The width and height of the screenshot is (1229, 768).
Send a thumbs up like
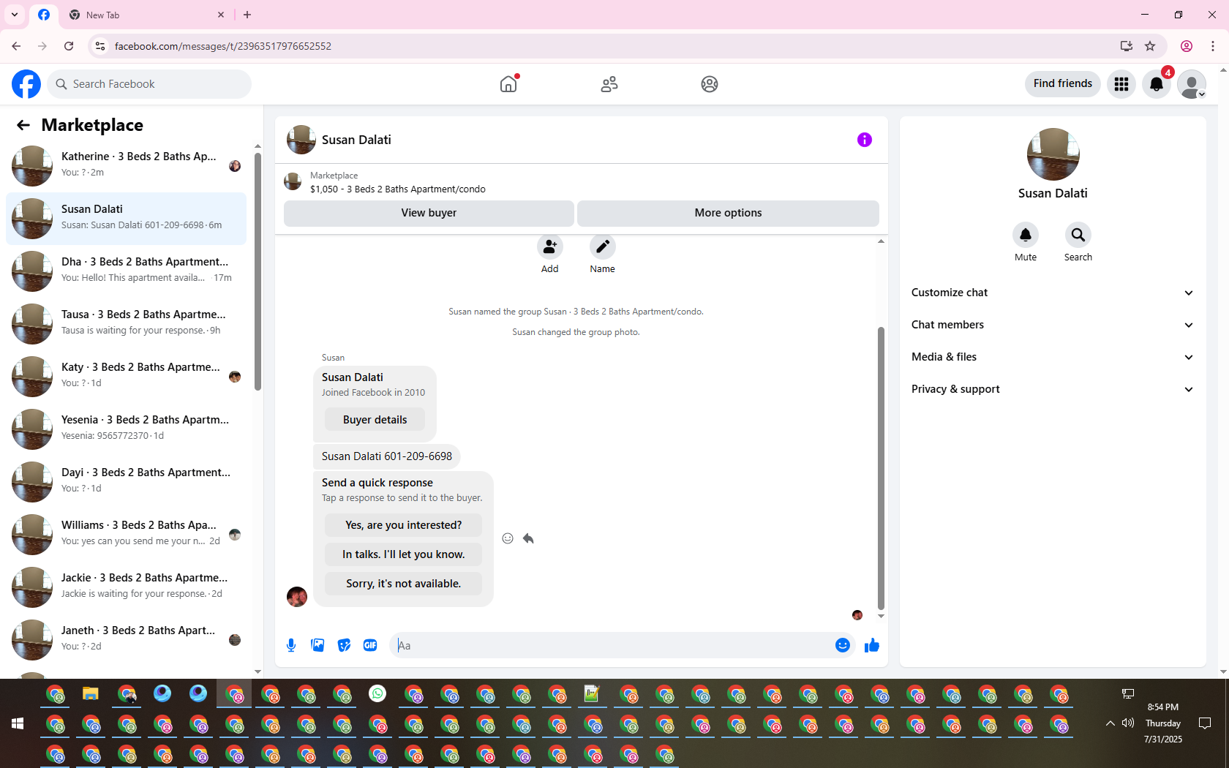[872, 645]
